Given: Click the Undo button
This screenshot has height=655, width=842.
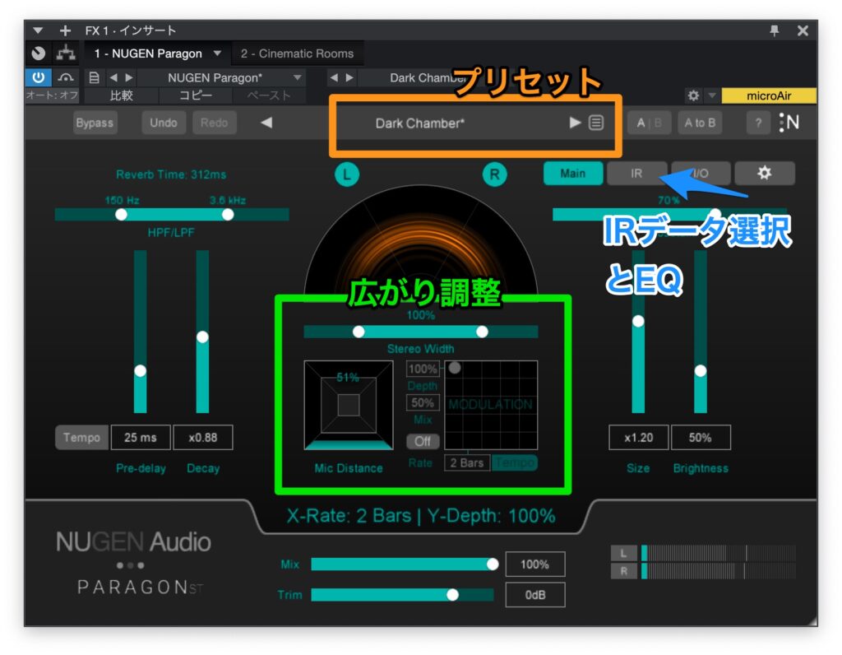Looking at the screenshot, I should [x=164, y=123].
